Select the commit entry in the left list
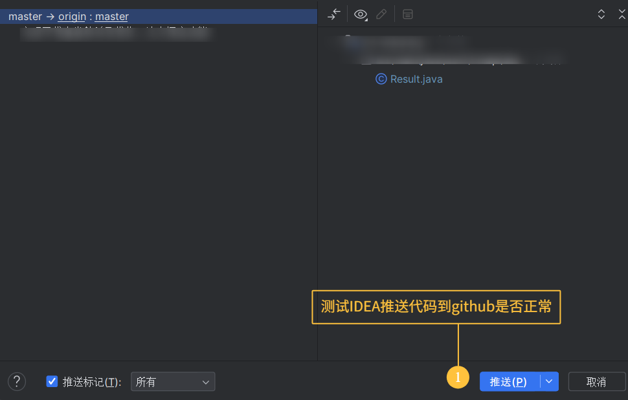 pos(117,33)
